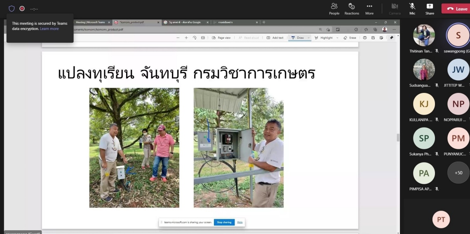This screenshot has width=470, height=234.
Task: Open the People participants panel
Action: click(334, 9)
